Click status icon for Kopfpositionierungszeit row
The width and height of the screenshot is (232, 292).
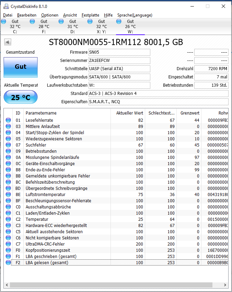pyautogui.click(x=8, y=250)
